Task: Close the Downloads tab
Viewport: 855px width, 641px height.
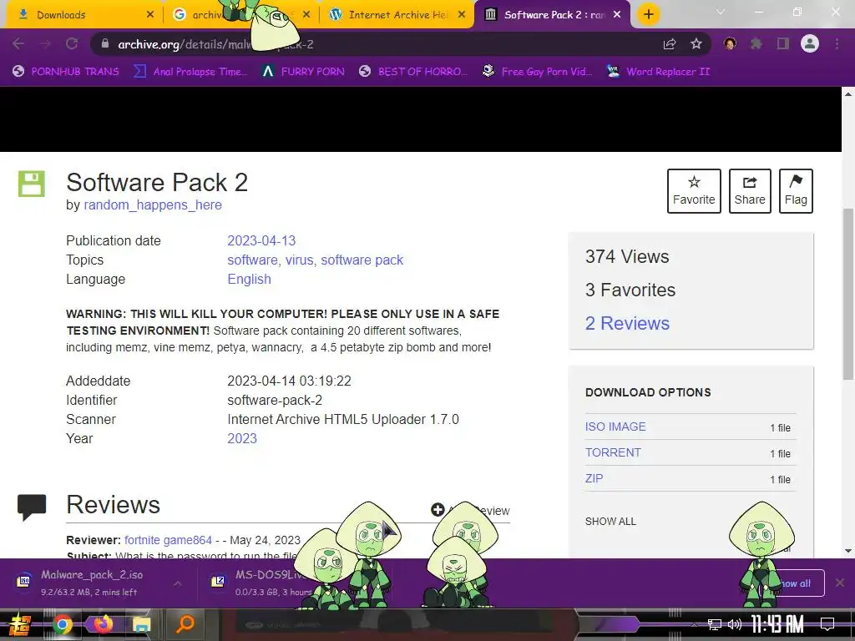Action: pyautogui.click(x=150, y=15)
